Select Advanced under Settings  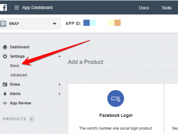[18, 75]
